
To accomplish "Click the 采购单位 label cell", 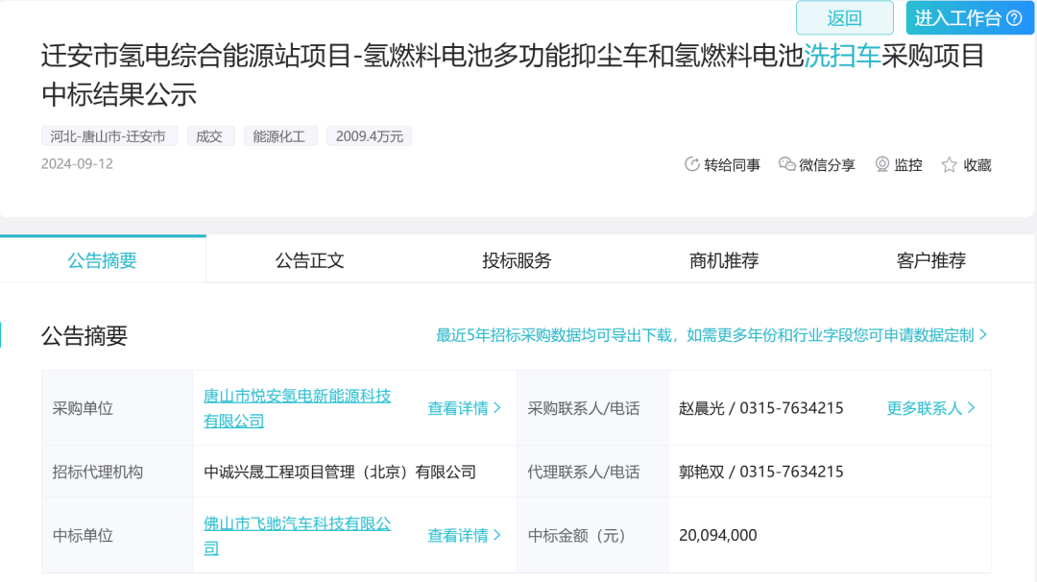I will click(x=118, y=408).
